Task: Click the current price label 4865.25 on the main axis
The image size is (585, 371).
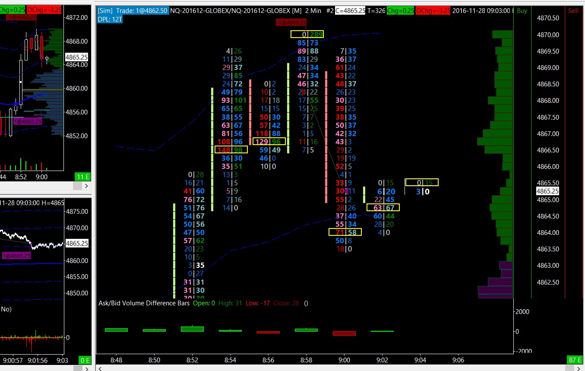Action: coord(547,191)
